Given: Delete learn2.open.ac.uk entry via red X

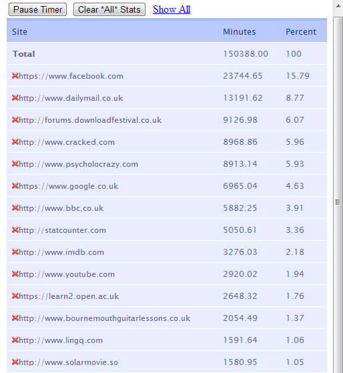Looking at the screenshot, I should [x=15, y=296].
